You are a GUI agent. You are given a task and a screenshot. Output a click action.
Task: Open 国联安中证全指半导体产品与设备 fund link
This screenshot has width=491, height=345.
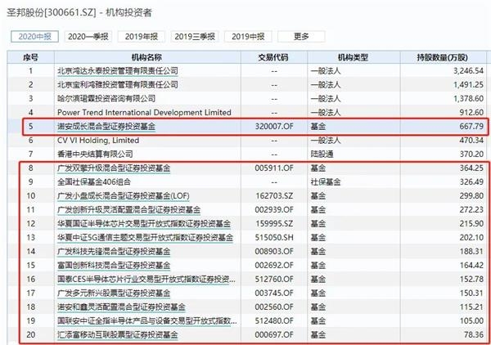pyautogui.click(x=146, y=320)
